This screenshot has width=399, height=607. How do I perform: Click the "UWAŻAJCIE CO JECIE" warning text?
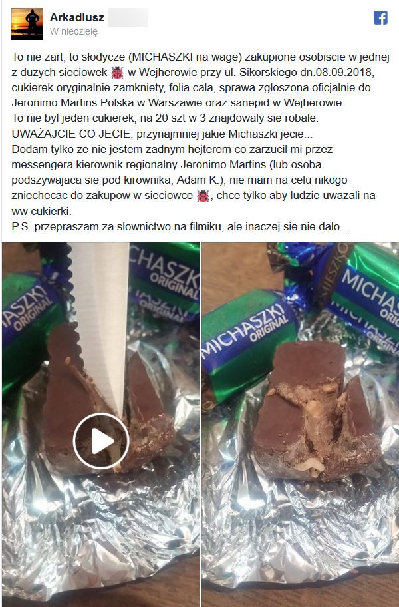coord(70,134)
